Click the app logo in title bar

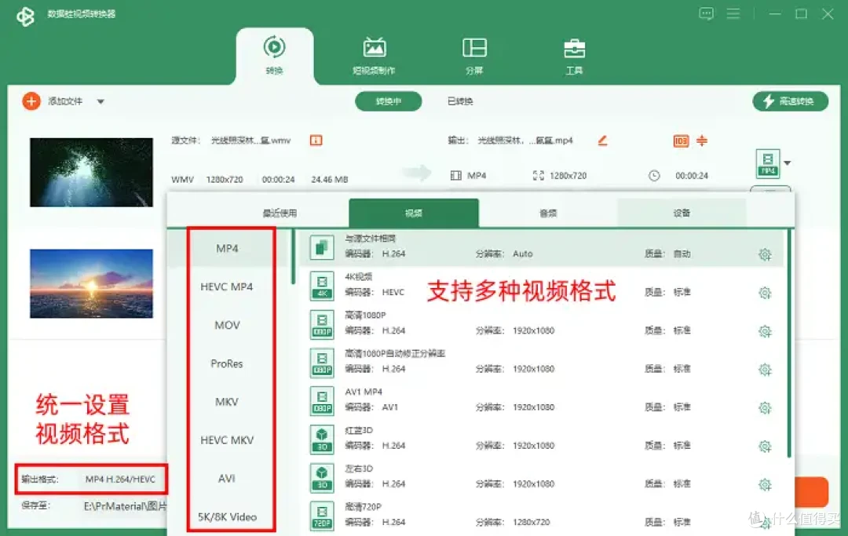pos(25,16)
